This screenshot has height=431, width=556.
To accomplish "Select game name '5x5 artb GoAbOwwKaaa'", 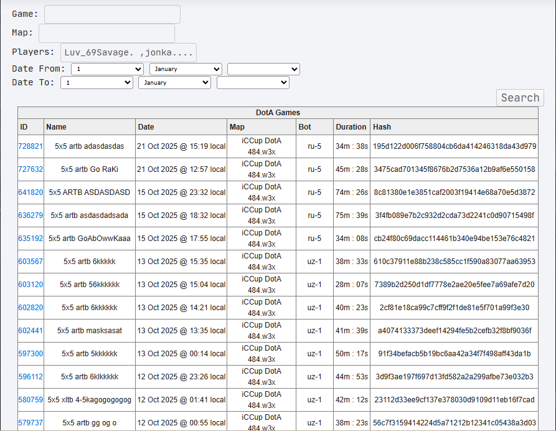I will (90, 239).
